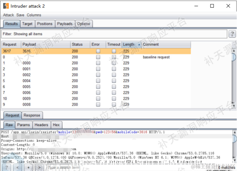Sort by the Error column header
This screenshot has width=237, height=171.
click(98, 45)
